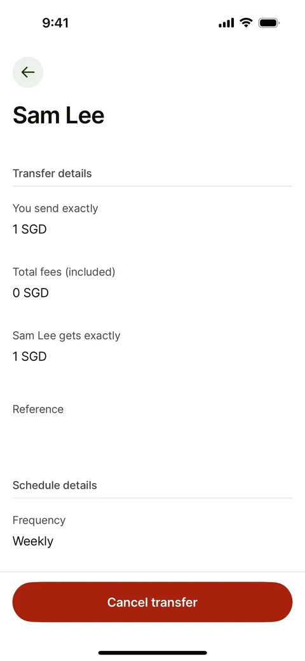Tap the 9:41 clock in status bar
The height and width of the screenshot is (661, 305).
click(56, 23)
